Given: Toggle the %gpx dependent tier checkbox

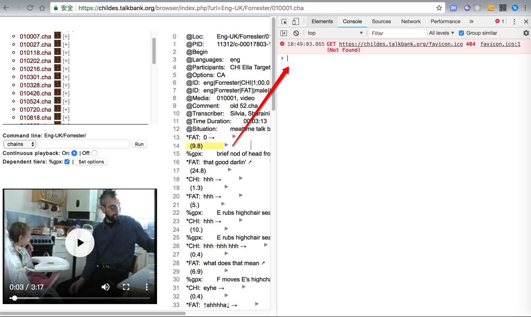Looking at the screenshot, I should [67, 162].
